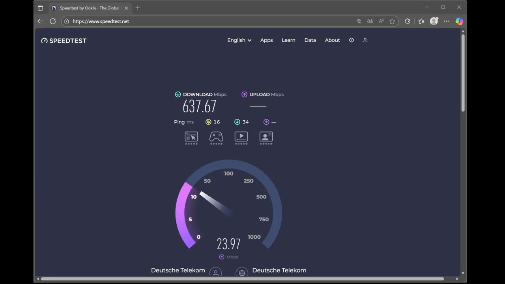
Task: Click the 34 download ping value
Action: 245,122
